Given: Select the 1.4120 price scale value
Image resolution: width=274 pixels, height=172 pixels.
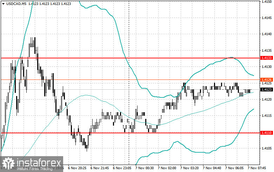Looking at the screenshot, I should tap(267, 99).
